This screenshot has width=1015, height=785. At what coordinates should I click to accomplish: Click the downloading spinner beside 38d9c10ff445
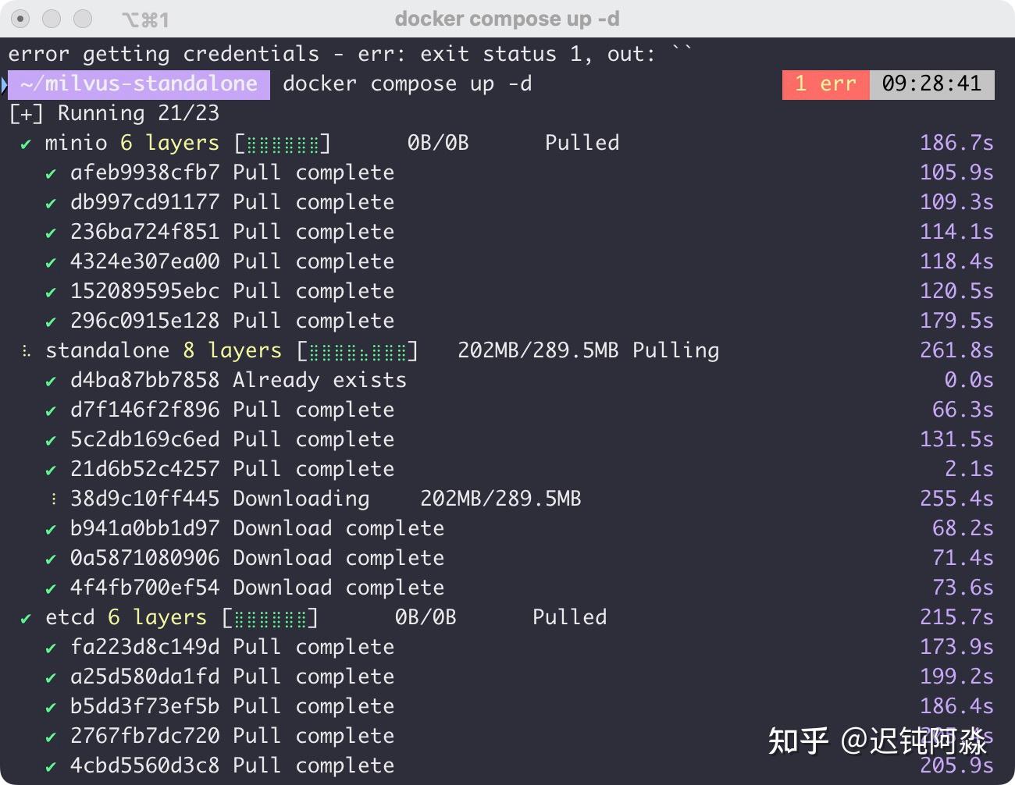(53, 499)
